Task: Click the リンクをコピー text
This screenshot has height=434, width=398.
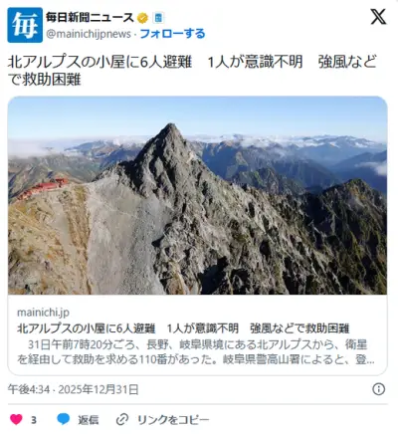Action: pos(173,420)
